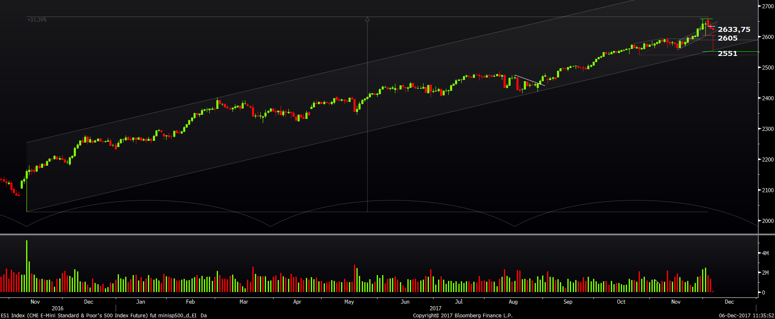This screenshot has width=775, height=319.
Task: Click the arrowhead atop the vertical measurement line
Action: 367,19
